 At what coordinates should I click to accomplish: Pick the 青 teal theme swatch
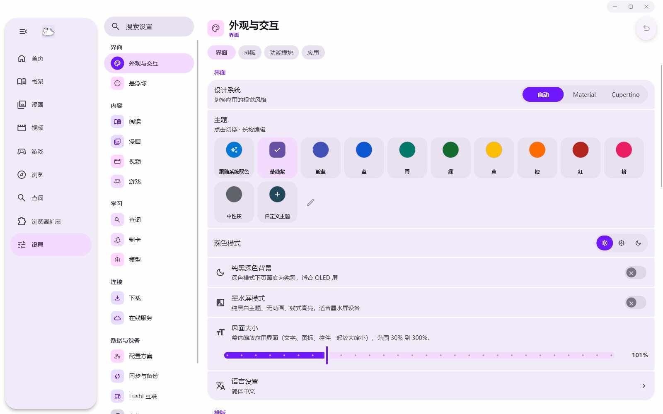pos(407,158)
